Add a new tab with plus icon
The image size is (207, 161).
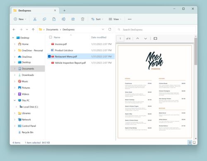[x=64, y=10]
